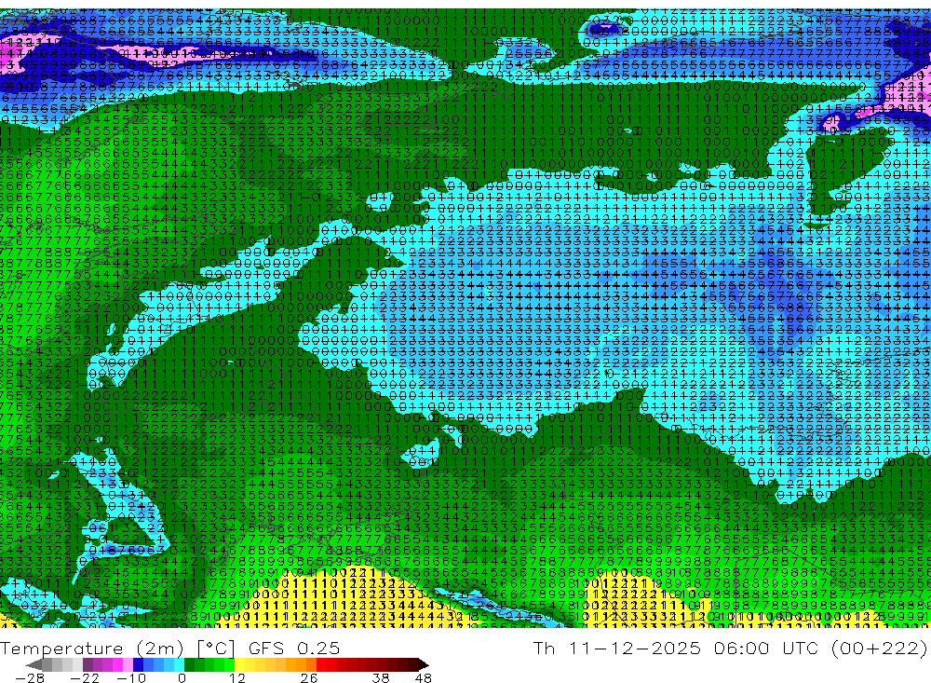Click the dark blue swatch in the legend
The image size is (931, 683).
pyautogui.click(x=138, y=664)
